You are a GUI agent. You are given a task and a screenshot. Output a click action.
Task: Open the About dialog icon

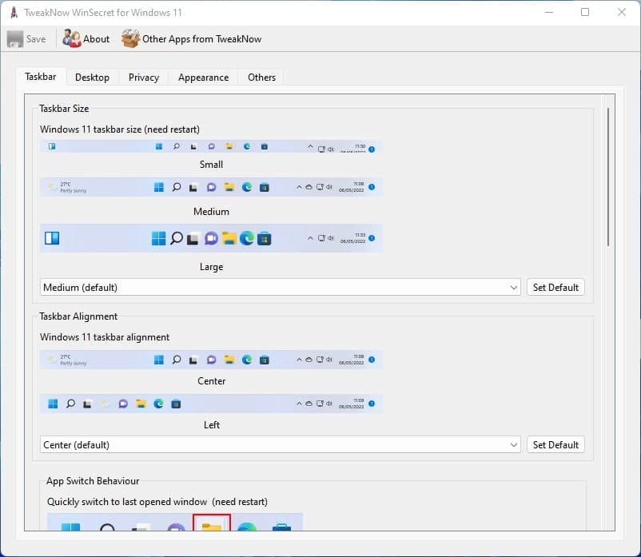pos(72,38)
